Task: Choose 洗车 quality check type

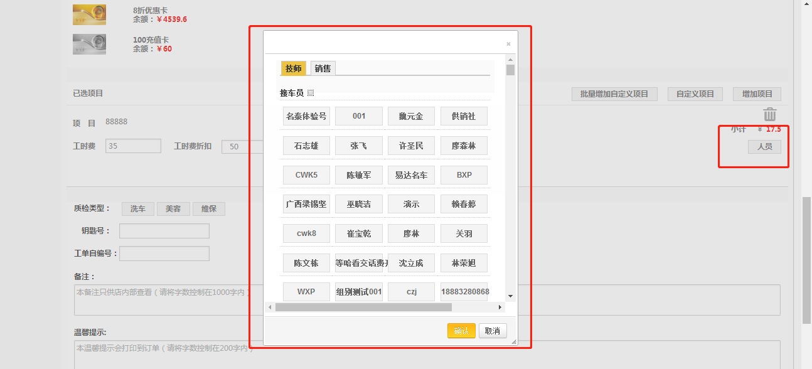Action: [x=138, y=209]
